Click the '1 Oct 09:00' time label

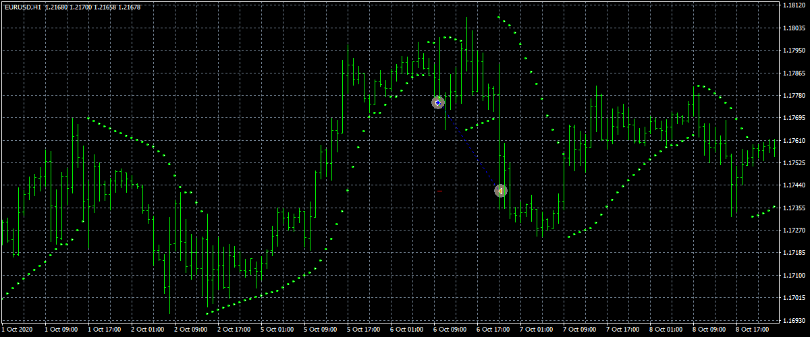point(61,330)
